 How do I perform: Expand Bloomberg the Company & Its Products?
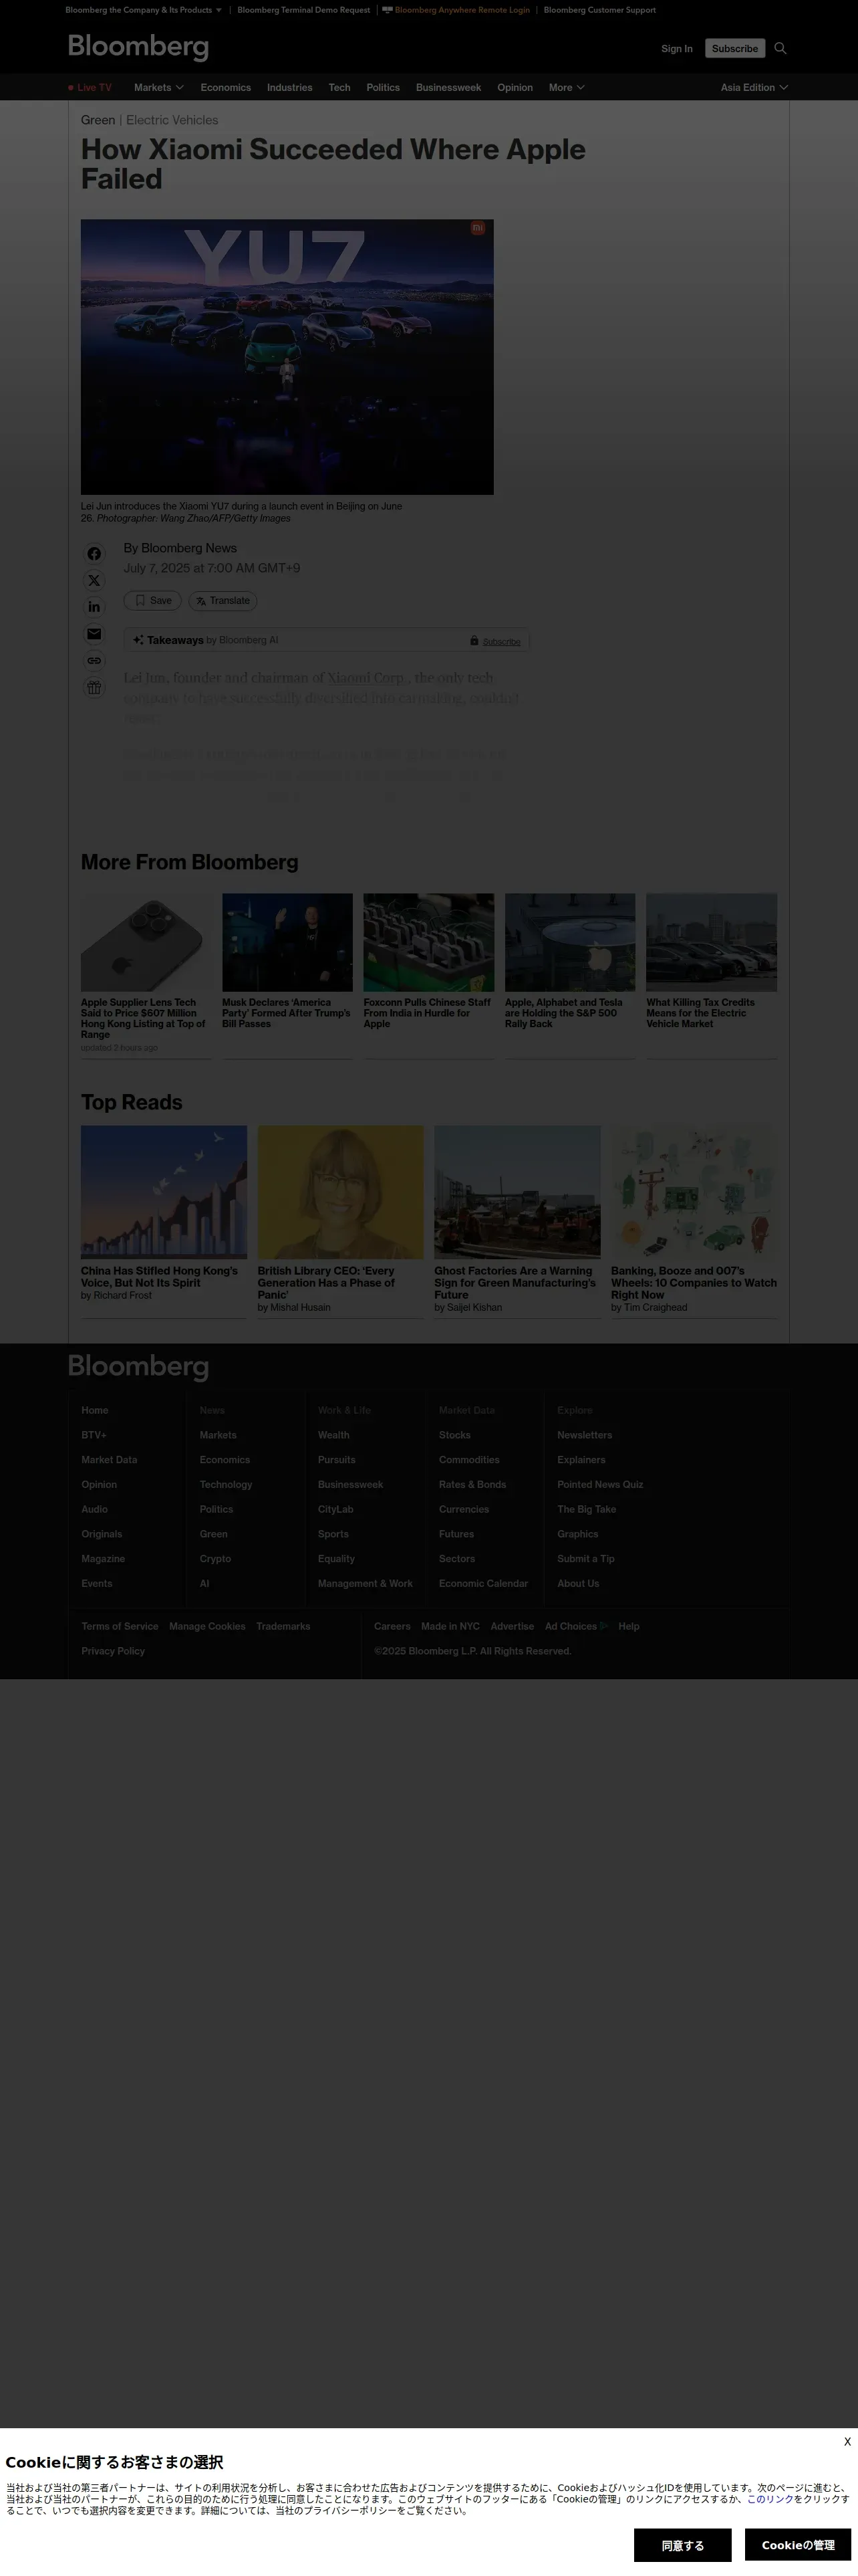coord(143,10)
